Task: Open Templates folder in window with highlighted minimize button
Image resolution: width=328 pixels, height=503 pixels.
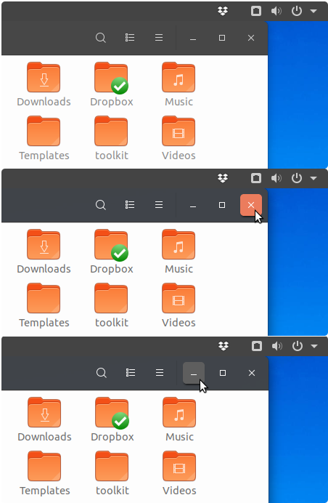Action: pyautogui.click(x=44, y=467)
